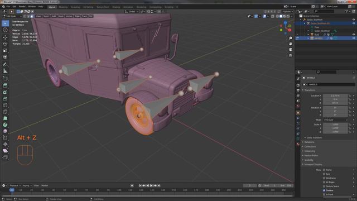357x201 pixels.
Task: Open the Render menu
Action: (22, 7)
